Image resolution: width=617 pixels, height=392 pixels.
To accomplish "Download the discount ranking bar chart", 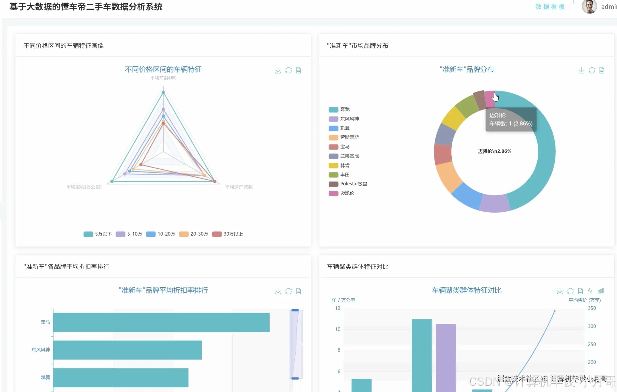I will 278,291.
